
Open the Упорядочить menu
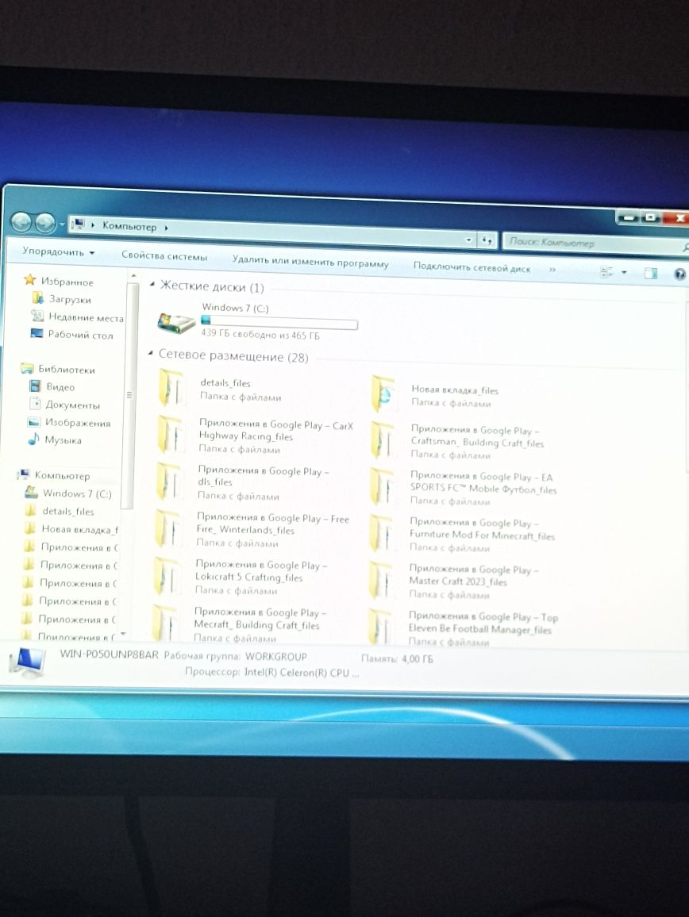tap(59, 252)
